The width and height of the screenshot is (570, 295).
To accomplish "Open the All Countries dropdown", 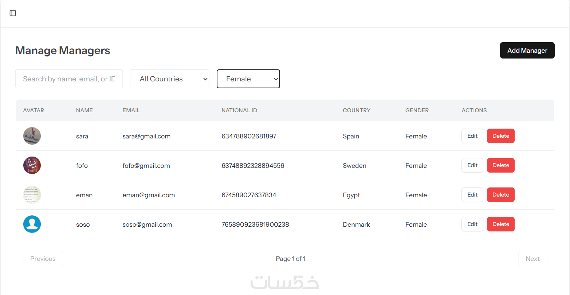I will (x=170, y=79).
